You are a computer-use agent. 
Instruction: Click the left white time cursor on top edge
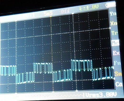[16, 21]
